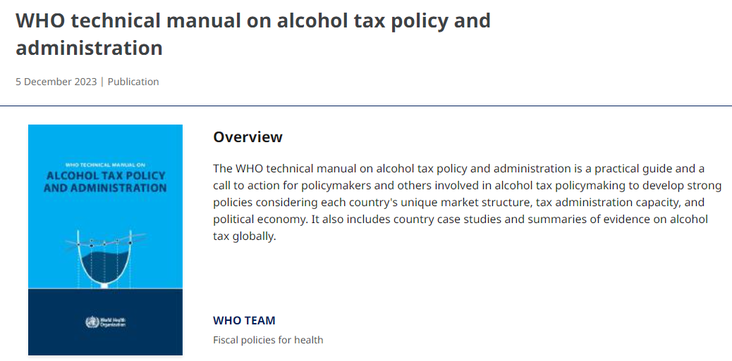The image size is (732, 361).
Task: Click the white base under the cover's curve
Action: pos(104,286)
